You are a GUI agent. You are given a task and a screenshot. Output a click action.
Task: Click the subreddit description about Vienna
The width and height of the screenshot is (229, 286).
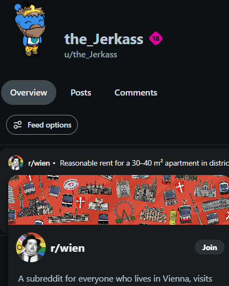[115, 279]
